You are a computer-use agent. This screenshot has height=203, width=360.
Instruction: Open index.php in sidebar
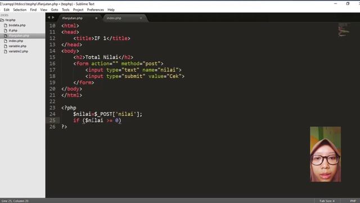(x=16, y=41)
